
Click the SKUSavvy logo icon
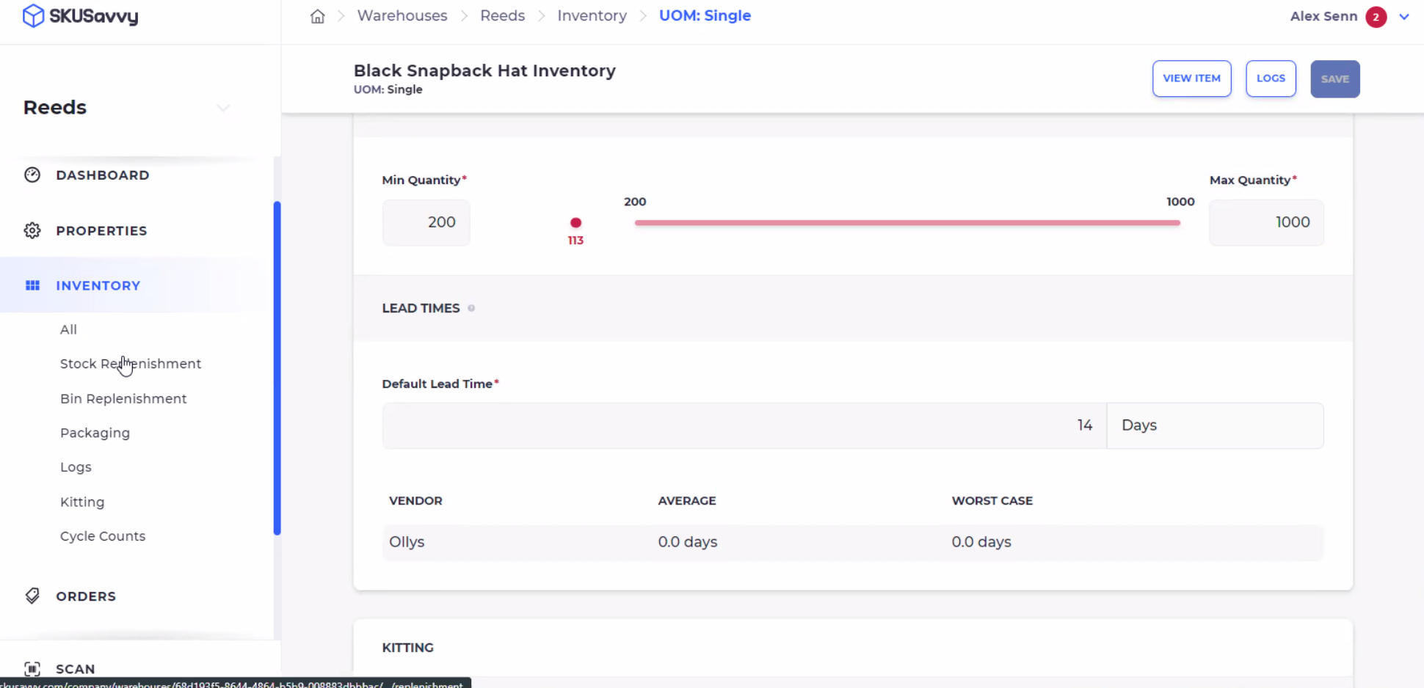coord(33,15)
